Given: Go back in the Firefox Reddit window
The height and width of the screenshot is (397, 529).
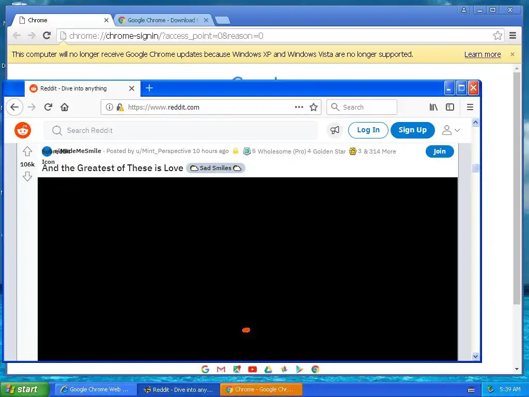Looking at the screenshot, I should (x=14, y=108).
